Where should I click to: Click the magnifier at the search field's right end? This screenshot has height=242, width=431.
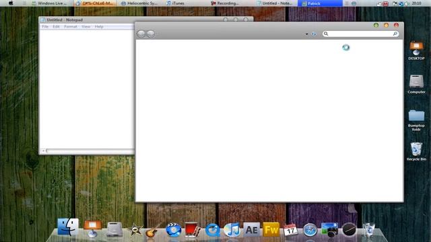pyautogui.click(x=395, y=34)
